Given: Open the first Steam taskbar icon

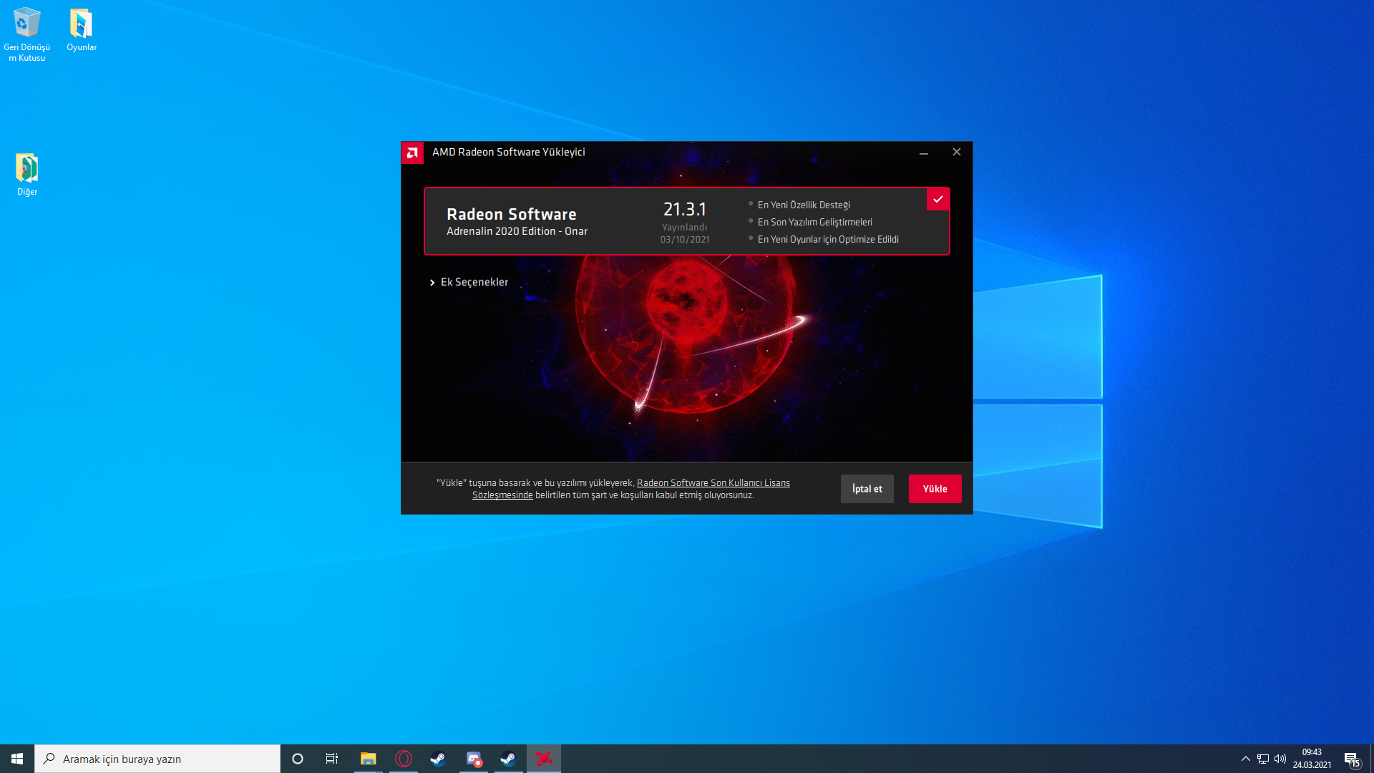Looking at the screenshot, I should click(438, 759).
